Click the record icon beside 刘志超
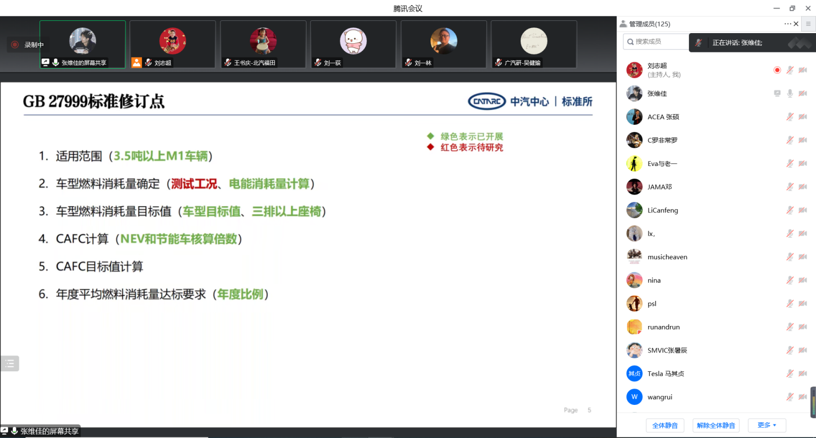Screen dimensions: 816x438 coord(777,70)
